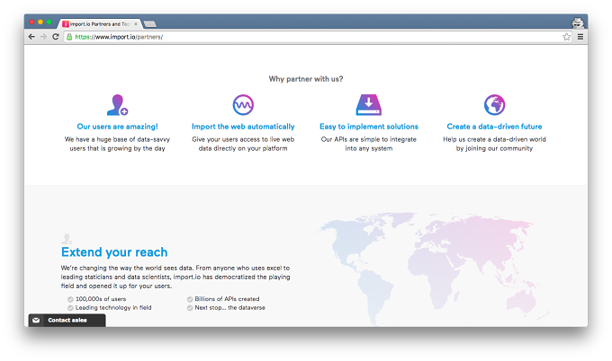Click the incognito profile icon
The image size is (612, 361).
578,22
